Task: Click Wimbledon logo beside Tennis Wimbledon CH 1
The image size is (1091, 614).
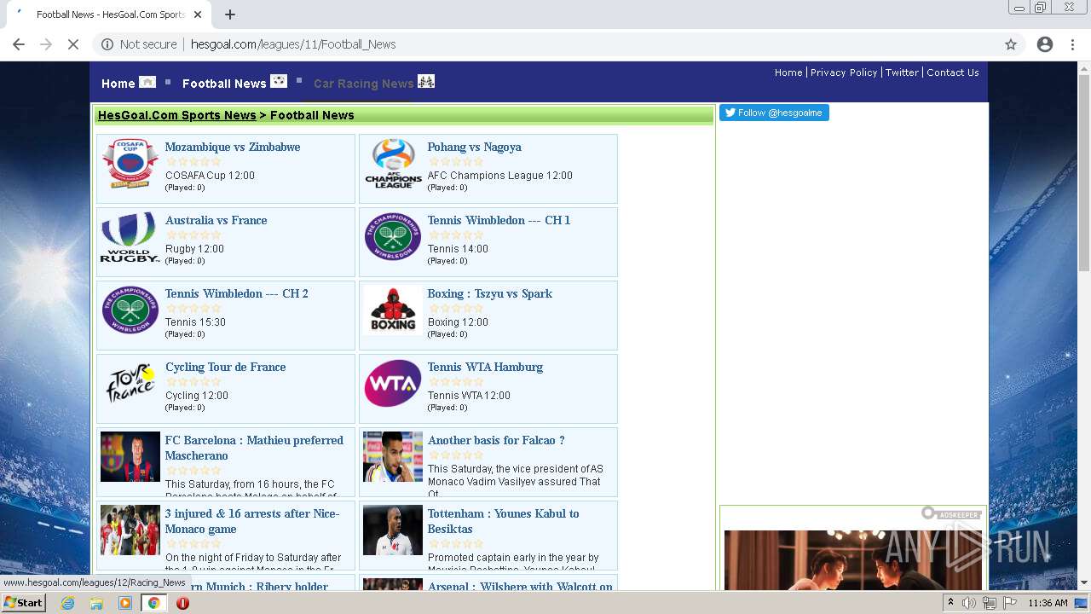Action: [393, 237]
